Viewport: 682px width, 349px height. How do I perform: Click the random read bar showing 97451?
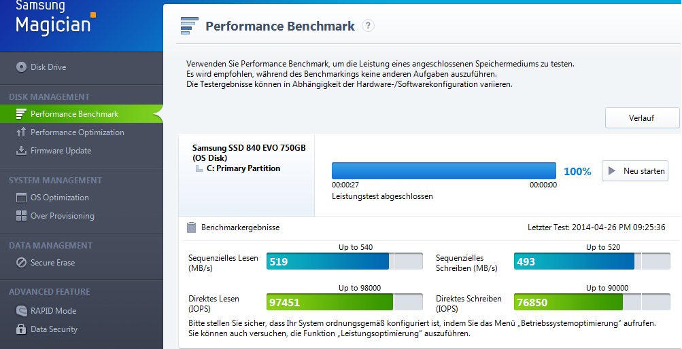(345, 302)
